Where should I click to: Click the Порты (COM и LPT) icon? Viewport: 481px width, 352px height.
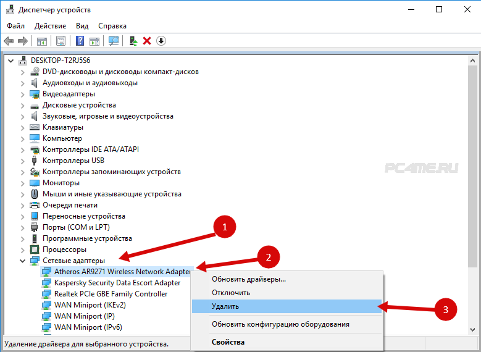click(35, 227)
